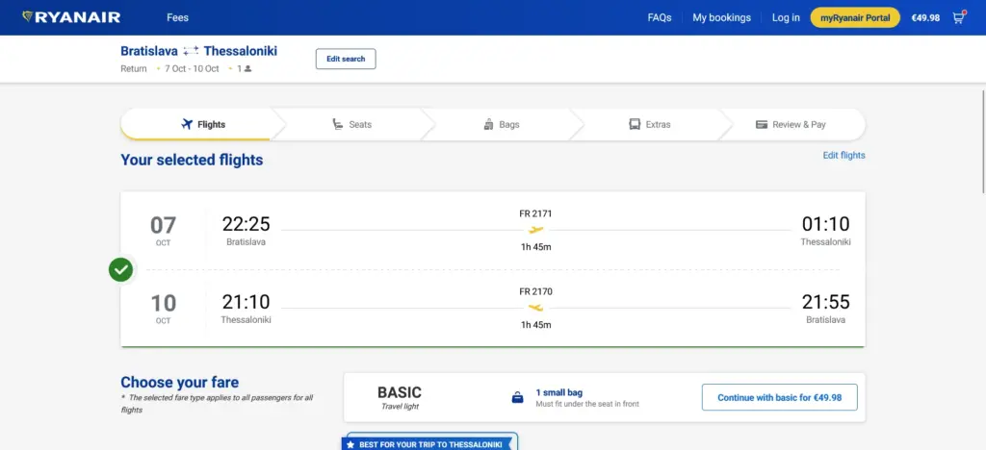Screen dimensions: 986x450
Task: Click the small bag icon in Basic fare
Action: [517, 398]
